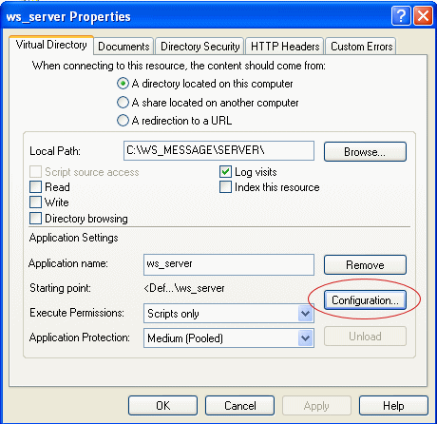
Task: Expand the Execute Permissions dropdown arrow
Action: coord(305,314)
